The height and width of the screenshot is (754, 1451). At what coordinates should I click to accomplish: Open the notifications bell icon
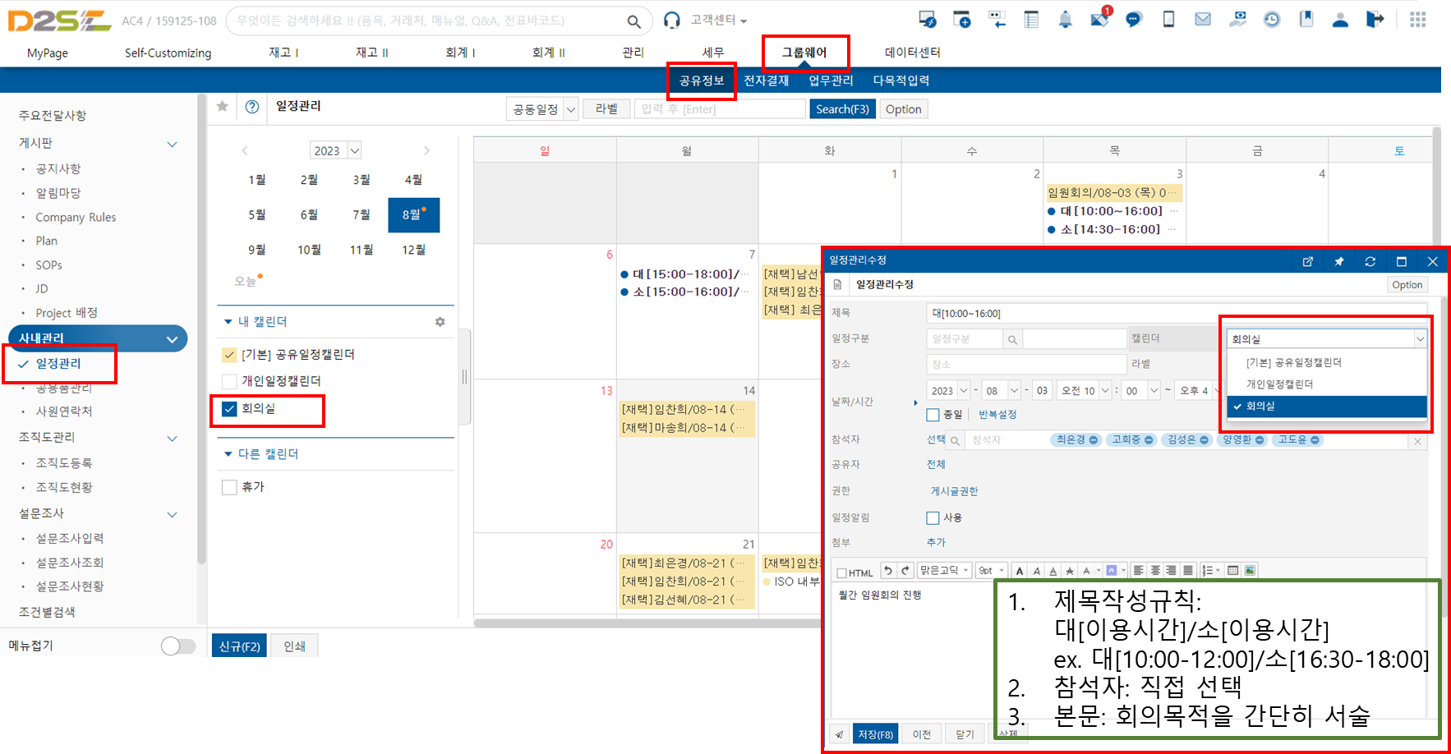tap(1065, 20)
